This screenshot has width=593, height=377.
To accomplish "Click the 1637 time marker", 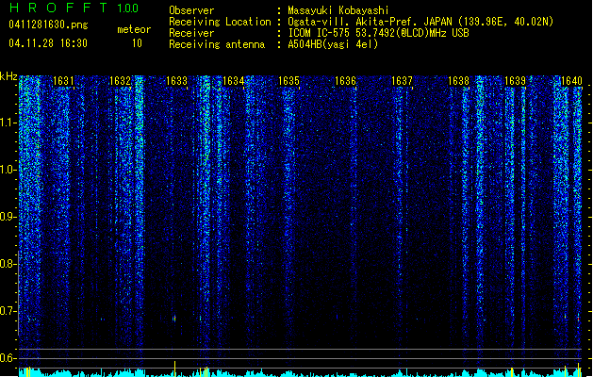I will (402, 81).
